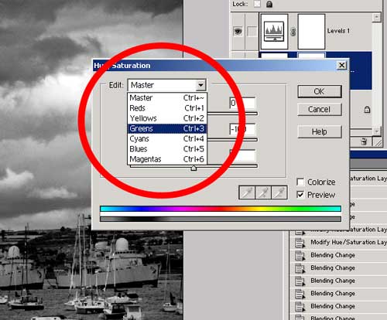Enable the Lock transparent pixels checkbox
387x320 pixels.
click(257, 4)
